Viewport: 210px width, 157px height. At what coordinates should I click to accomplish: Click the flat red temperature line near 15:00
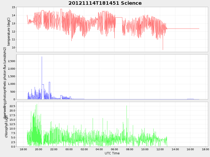[x=183, y=29]
